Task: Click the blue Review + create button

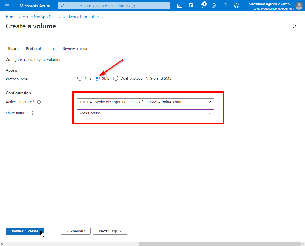Action: pyautogui.click(x=25, y=231)
